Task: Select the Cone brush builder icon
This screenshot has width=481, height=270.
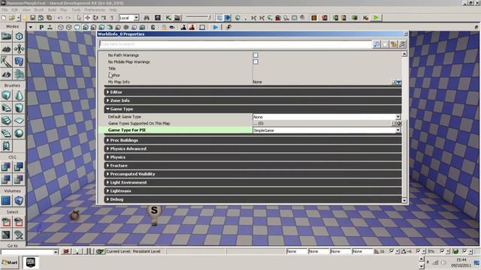Action: pyautogui.click(x=19, y=95)
